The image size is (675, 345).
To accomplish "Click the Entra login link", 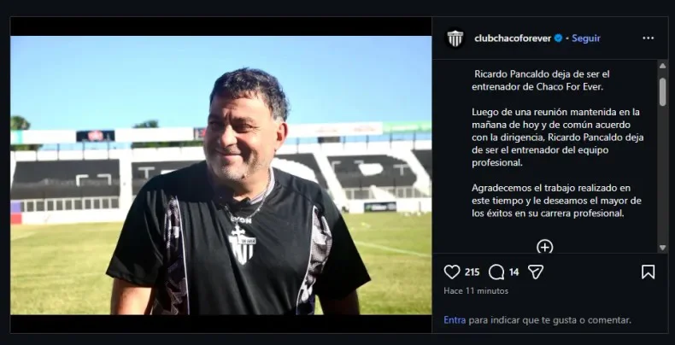I will tap(455, 320).
